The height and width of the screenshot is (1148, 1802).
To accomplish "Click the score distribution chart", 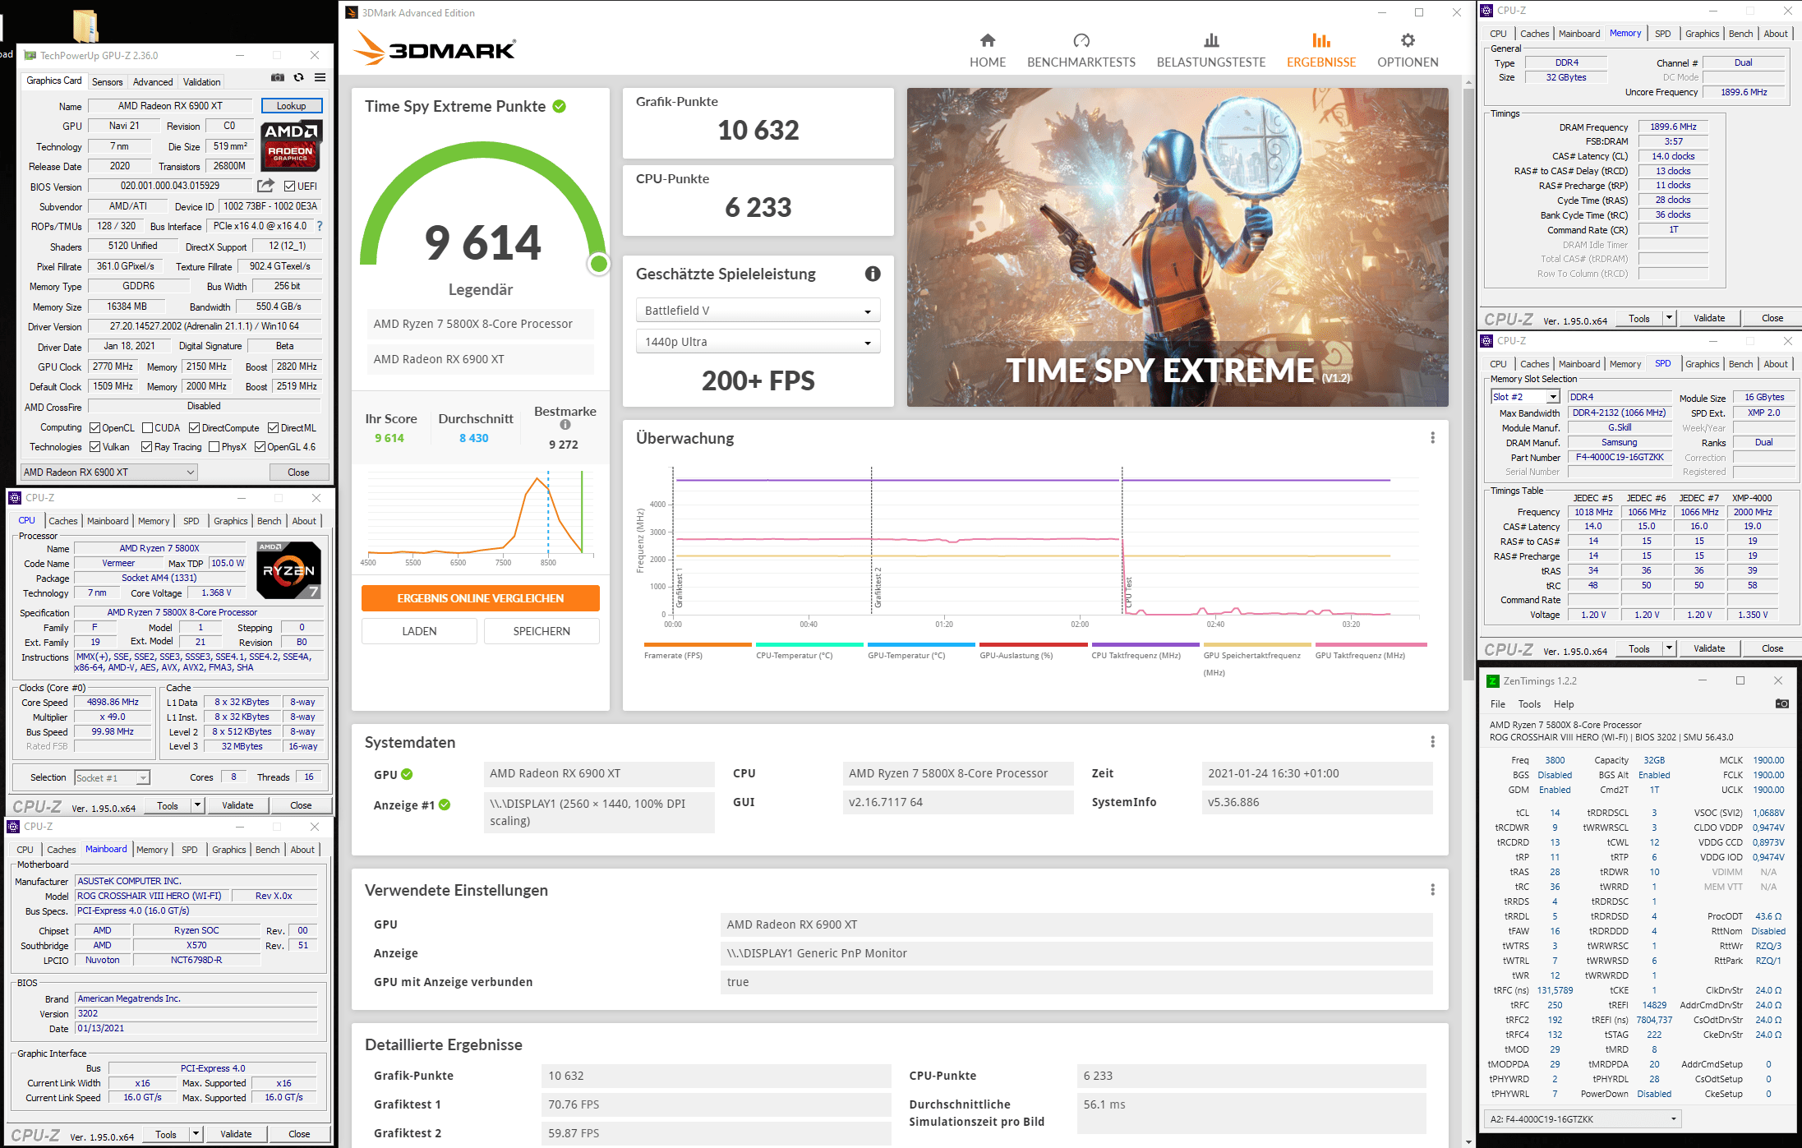I will click(x=480, y=518).
